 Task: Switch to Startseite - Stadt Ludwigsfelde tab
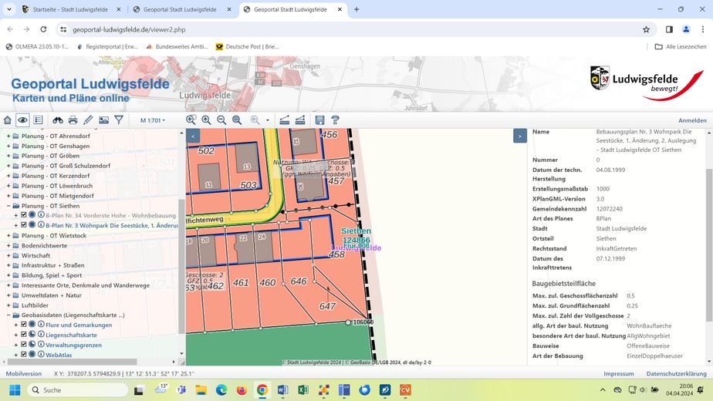[70, 9]
